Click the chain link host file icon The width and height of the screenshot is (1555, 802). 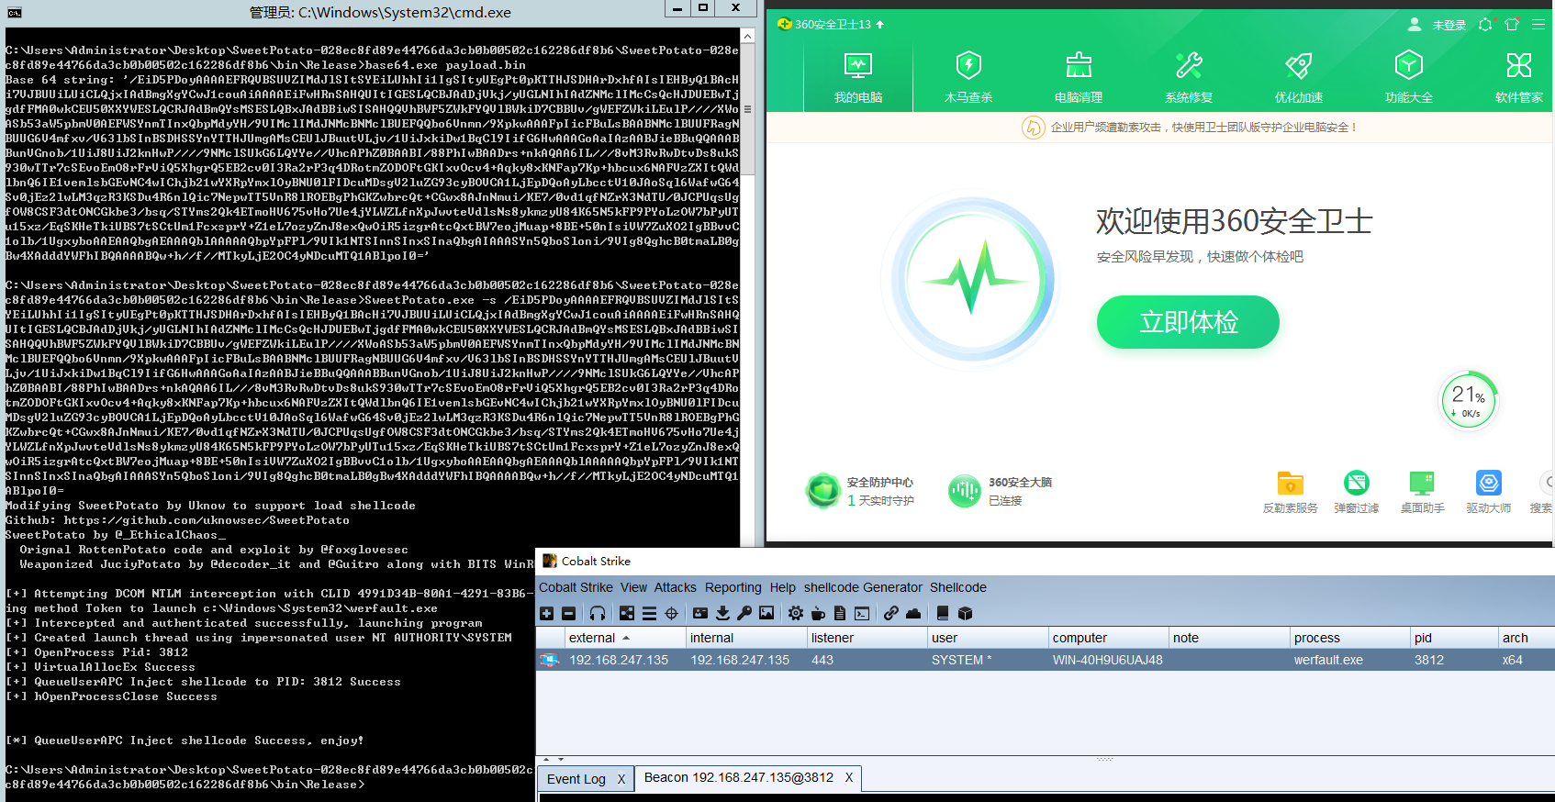(891, 613)
